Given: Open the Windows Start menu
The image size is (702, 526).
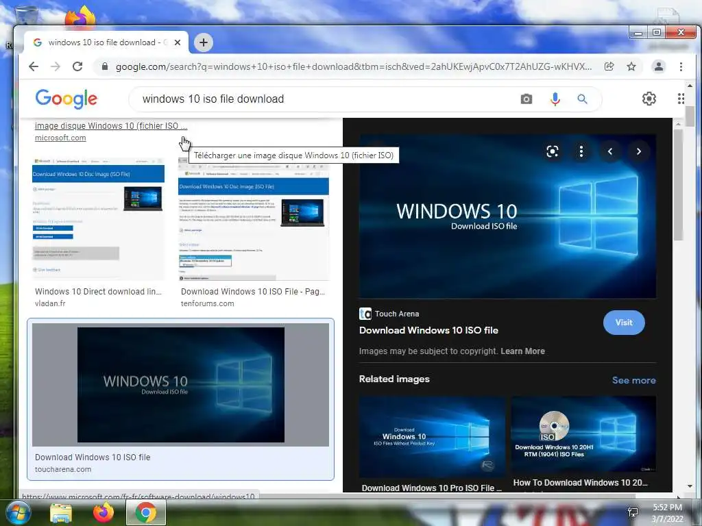Looking at the screenshot, I should (17, 512).
